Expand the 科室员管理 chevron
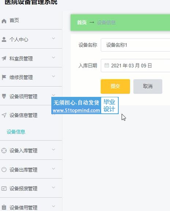The image size is (170, 211). point(53,58)
